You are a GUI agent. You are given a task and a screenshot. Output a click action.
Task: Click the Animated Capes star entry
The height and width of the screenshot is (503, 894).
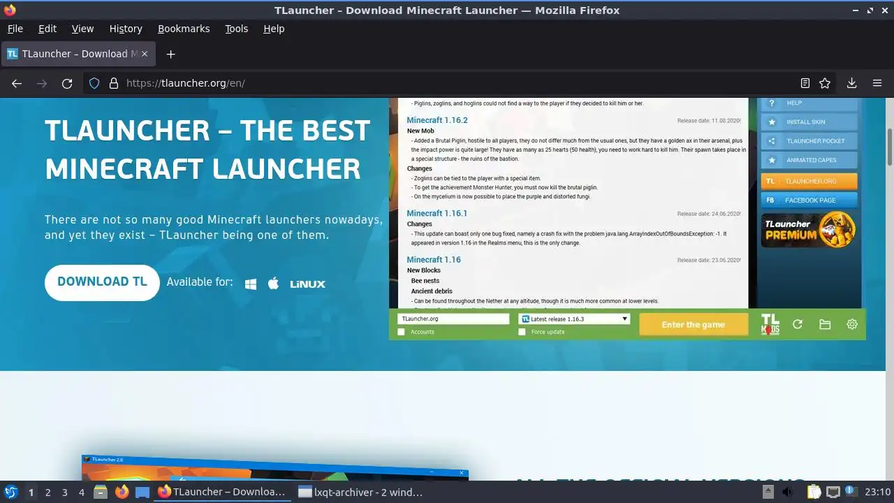(x=809, y=160)
